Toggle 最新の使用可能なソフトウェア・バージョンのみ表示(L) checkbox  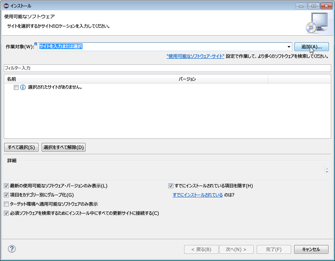click(6, 186)
